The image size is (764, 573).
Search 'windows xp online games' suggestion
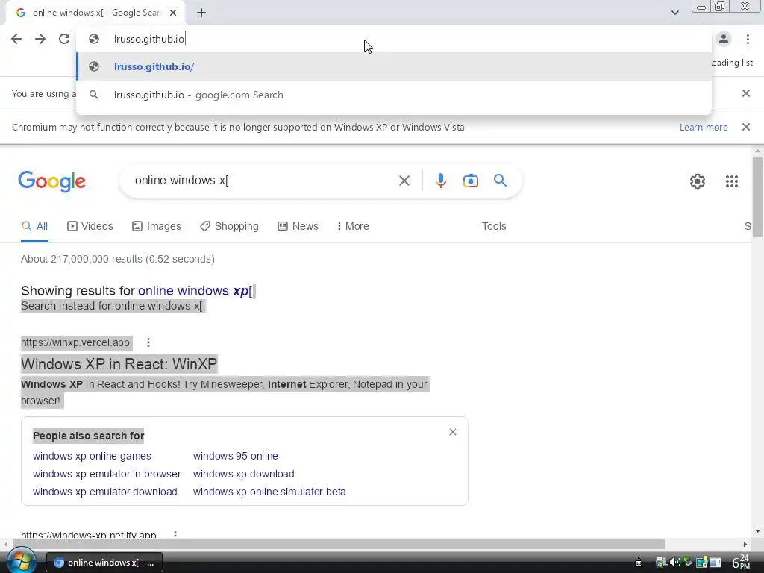point(92,456)
